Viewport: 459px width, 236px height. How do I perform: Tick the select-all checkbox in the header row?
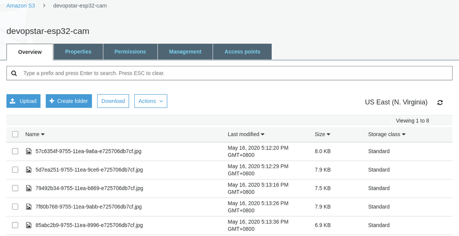pyautogui.click(x=15, y=134)
